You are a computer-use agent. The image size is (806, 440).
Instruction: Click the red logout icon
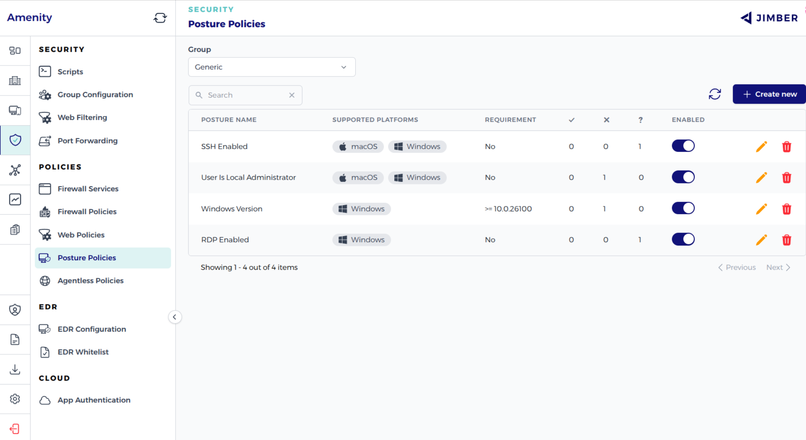[15, 429]
